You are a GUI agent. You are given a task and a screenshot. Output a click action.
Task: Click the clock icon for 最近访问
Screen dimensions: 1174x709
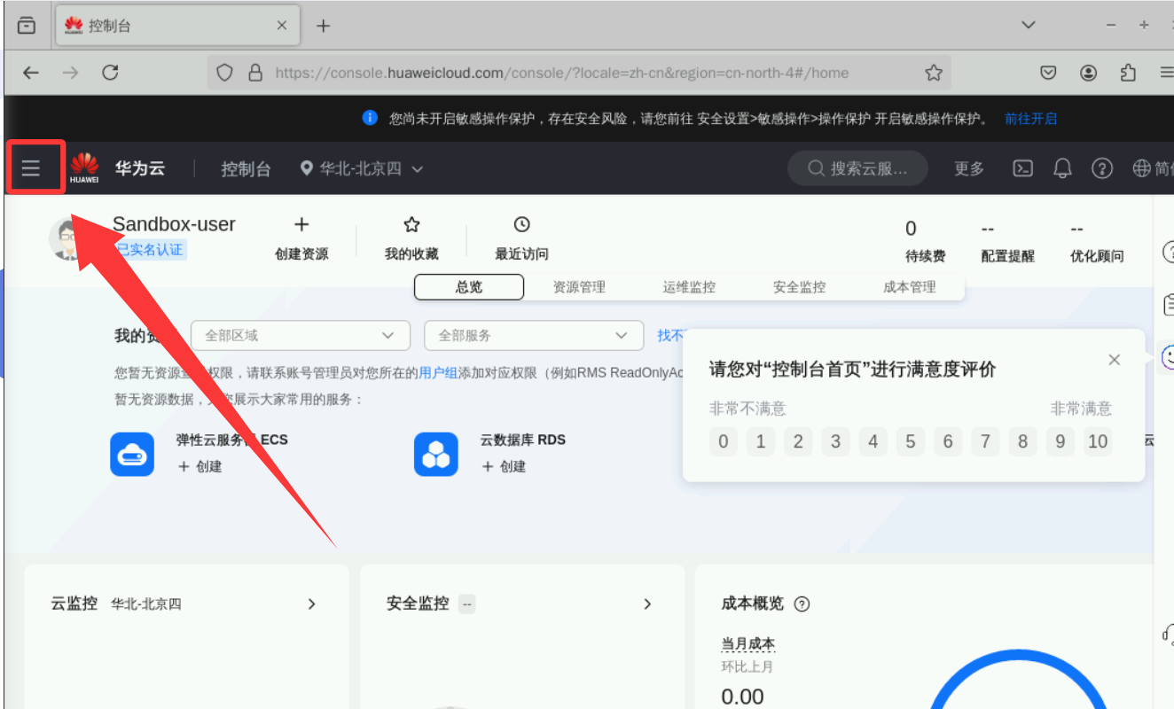pyautogui.click(x=521, y=224)
